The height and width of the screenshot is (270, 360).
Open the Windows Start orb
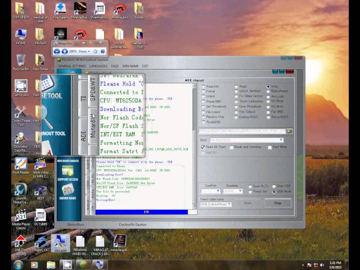click(x=18, y=265)
